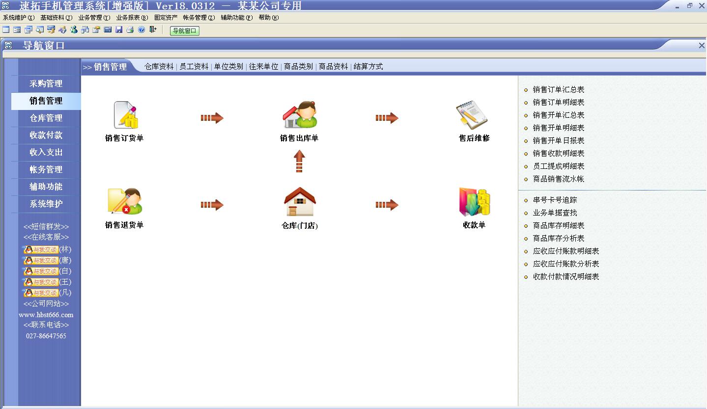
Task: Select 收入支出 in the sidebar
Action: 46,152
